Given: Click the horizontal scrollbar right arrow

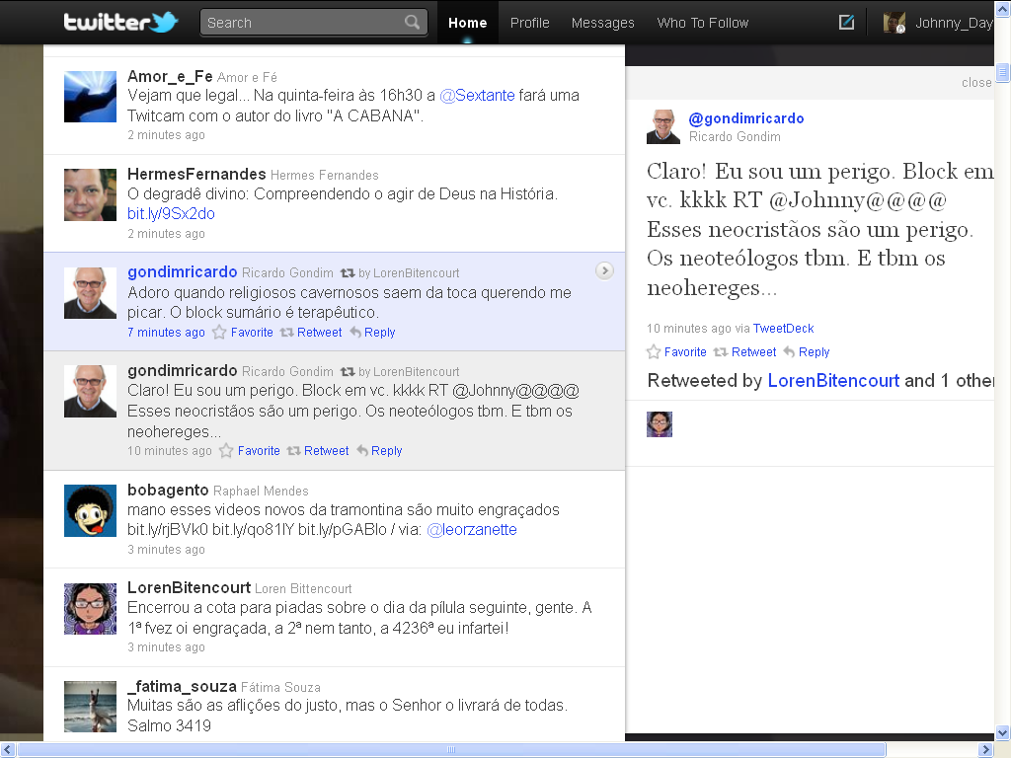Looking at the screenshot, I should pos(985,750).
